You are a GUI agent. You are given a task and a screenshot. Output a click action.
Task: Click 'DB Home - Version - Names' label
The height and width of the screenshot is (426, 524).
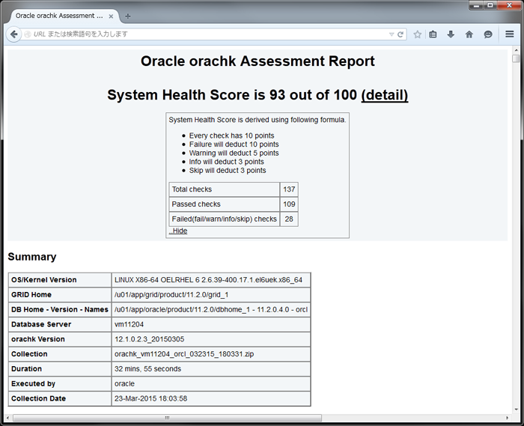pos(60,310)
